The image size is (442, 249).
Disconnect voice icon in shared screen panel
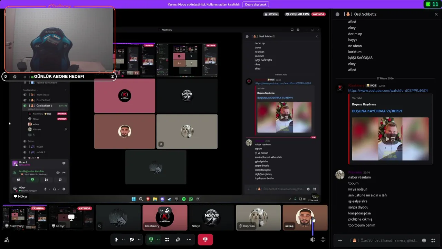pos(64,173)
